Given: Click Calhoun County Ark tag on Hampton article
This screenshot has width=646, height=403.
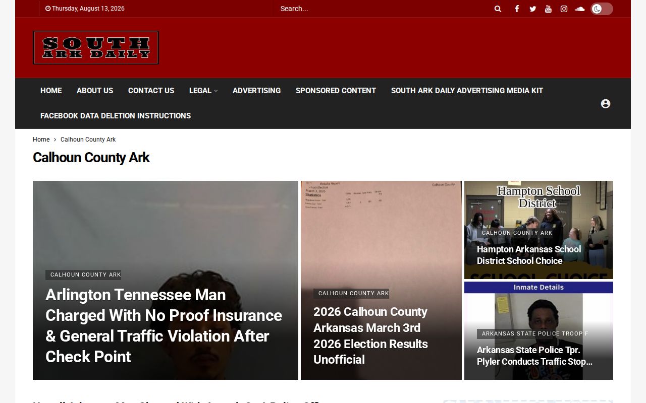Looking at the screenshot, I should click(515, 233).
